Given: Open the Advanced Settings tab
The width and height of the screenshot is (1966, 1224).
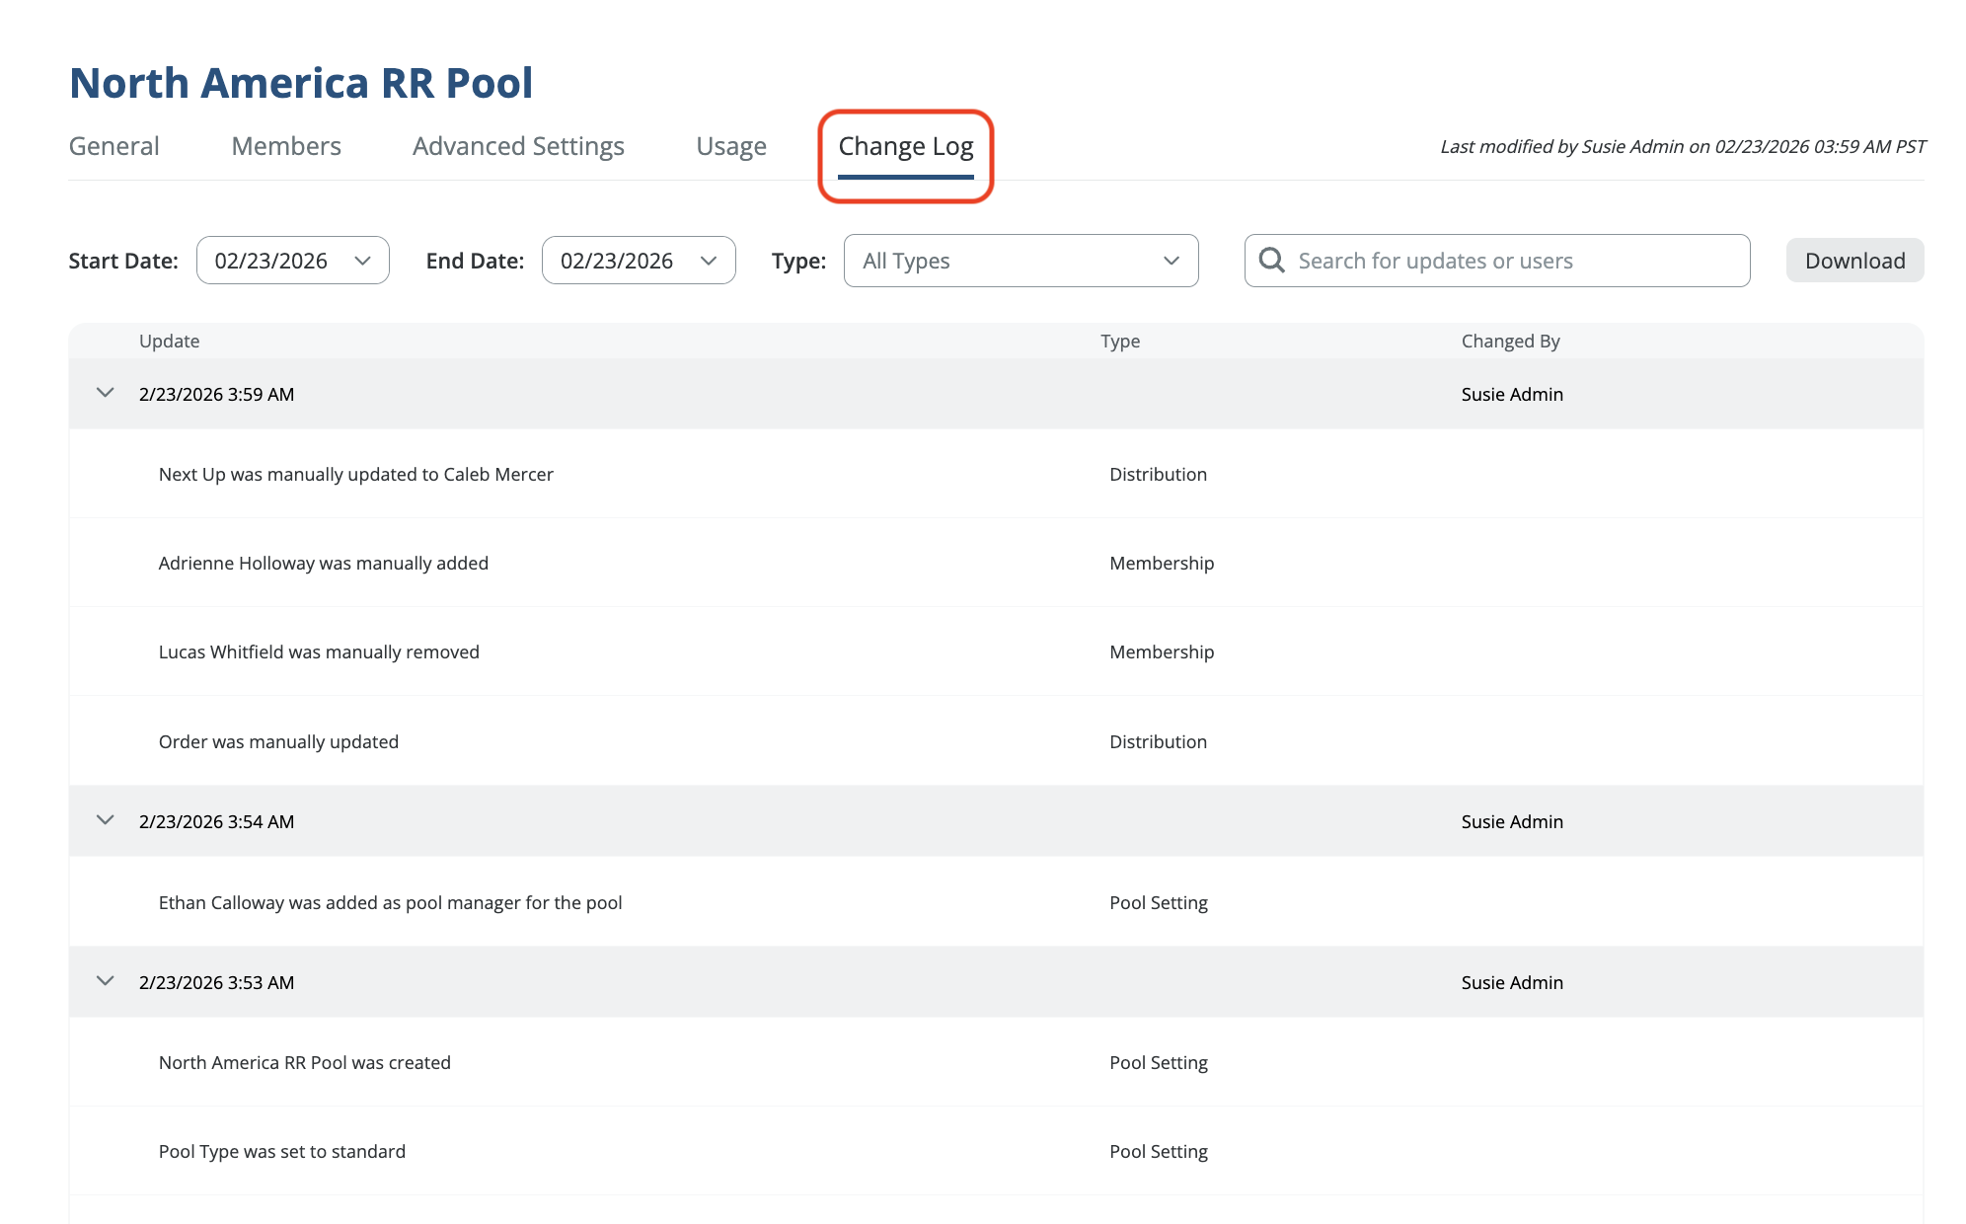Looking at the screenshot, I should [x=518, y=146].
